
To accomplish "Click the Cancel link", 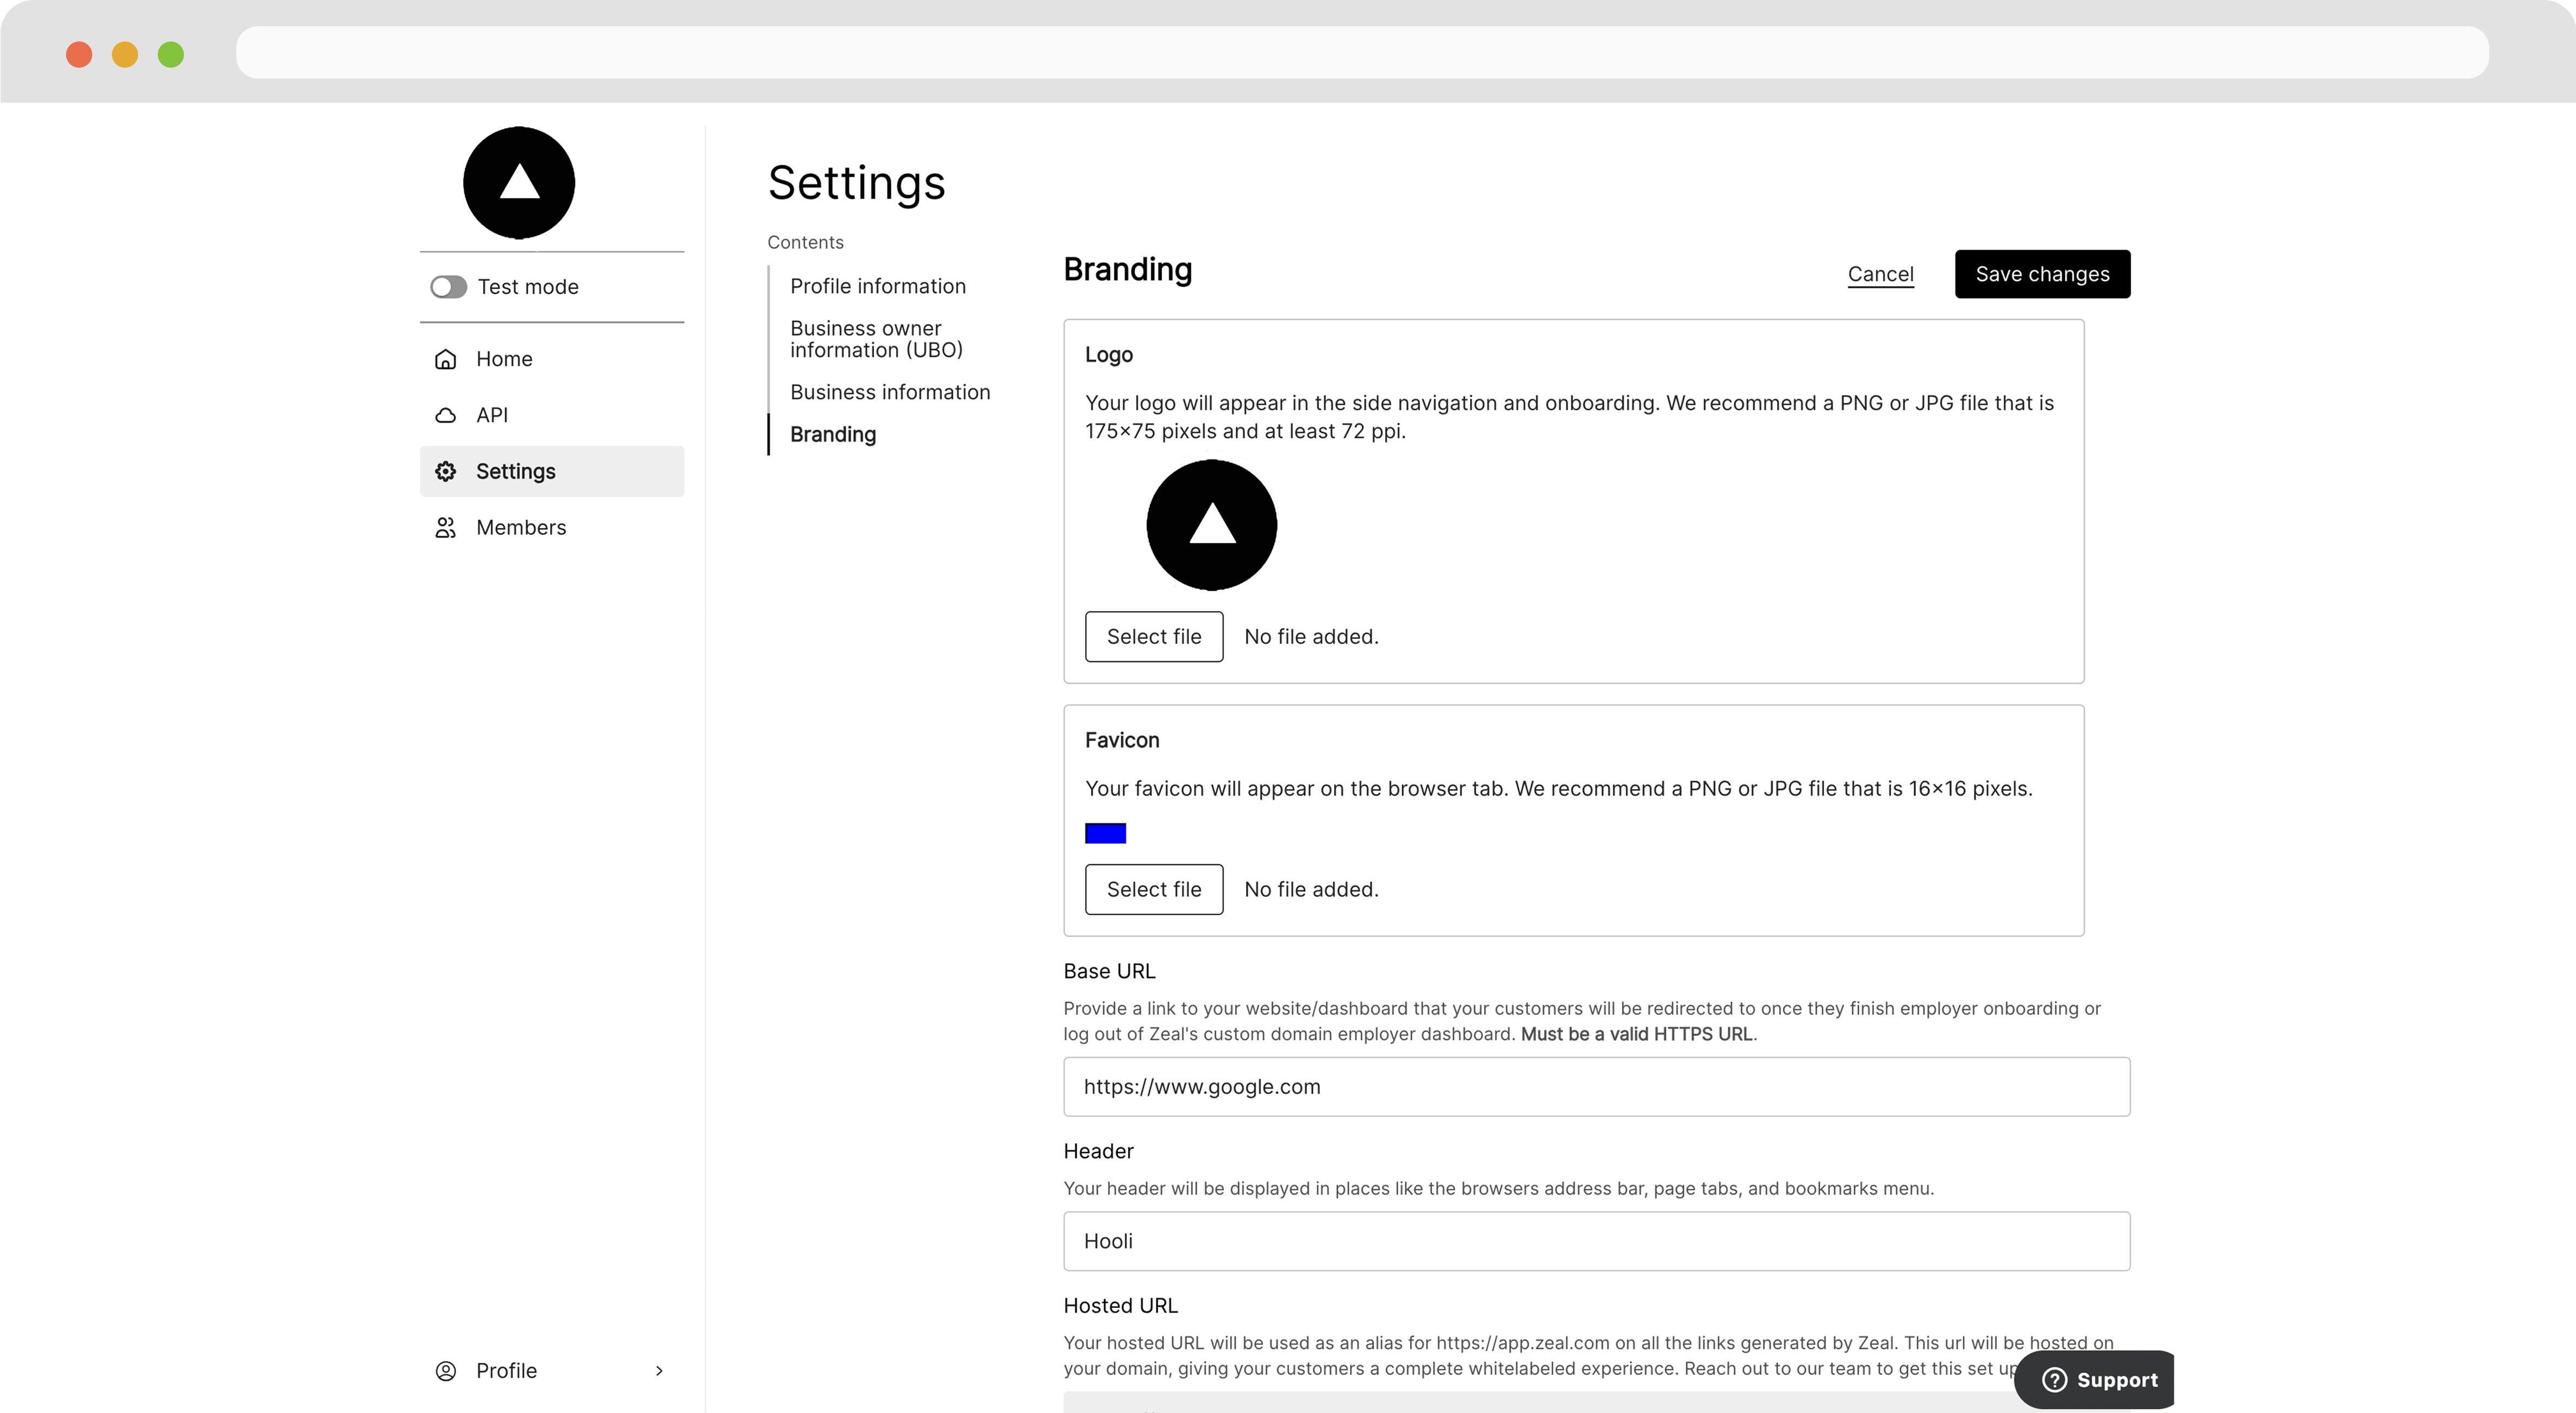I will (x=1880, y=273).
